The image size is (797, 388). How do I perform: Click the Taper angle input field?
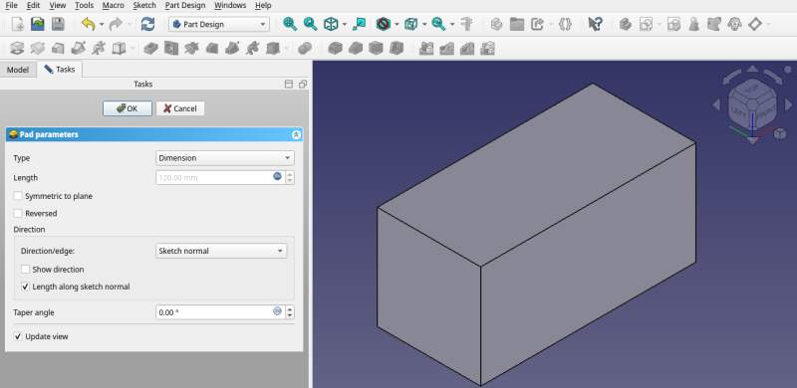point(219,312)
